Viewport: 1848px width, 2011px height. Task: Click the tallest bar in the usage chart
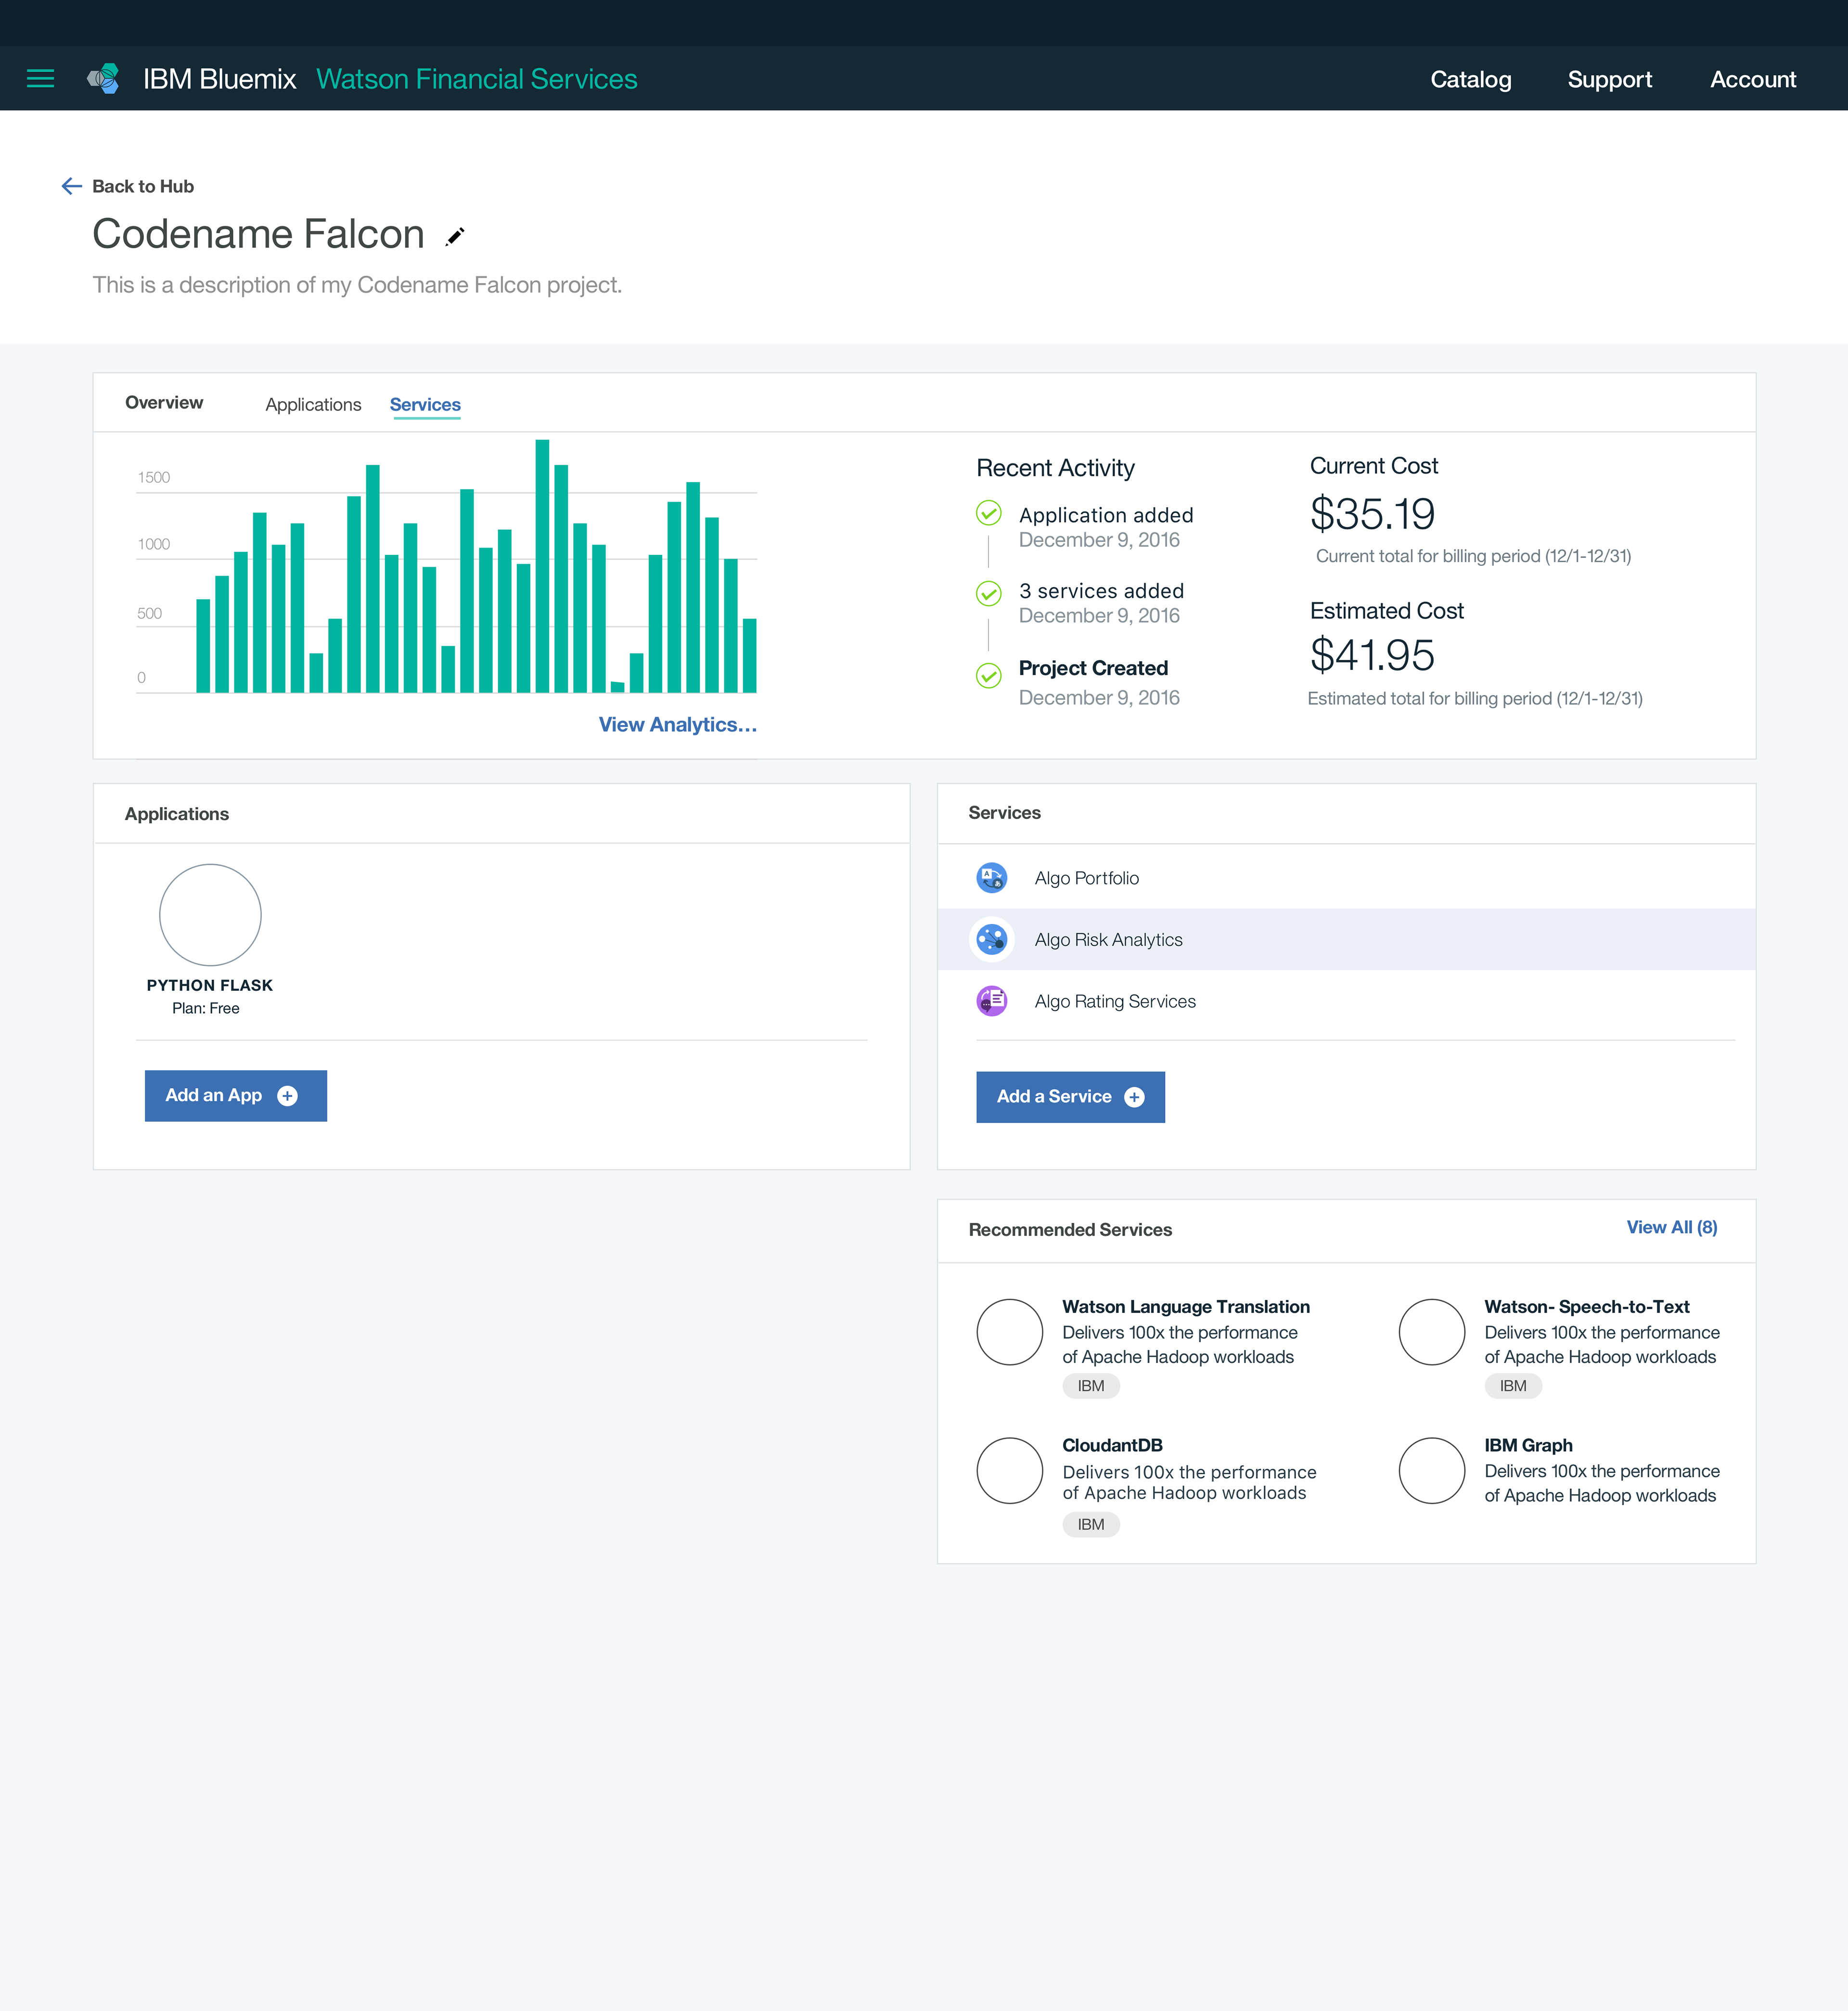(542, 566)
